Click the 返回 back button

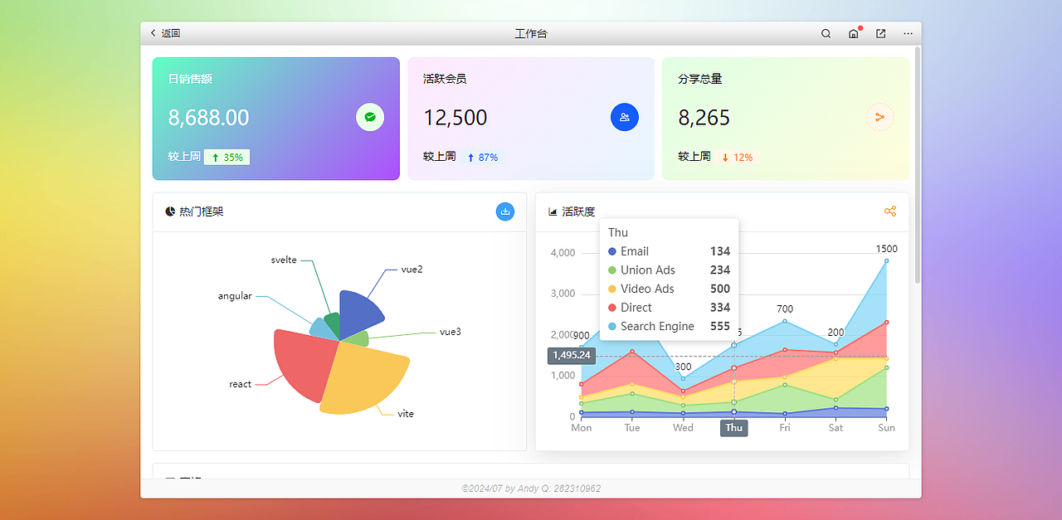(x=164, y=33)
